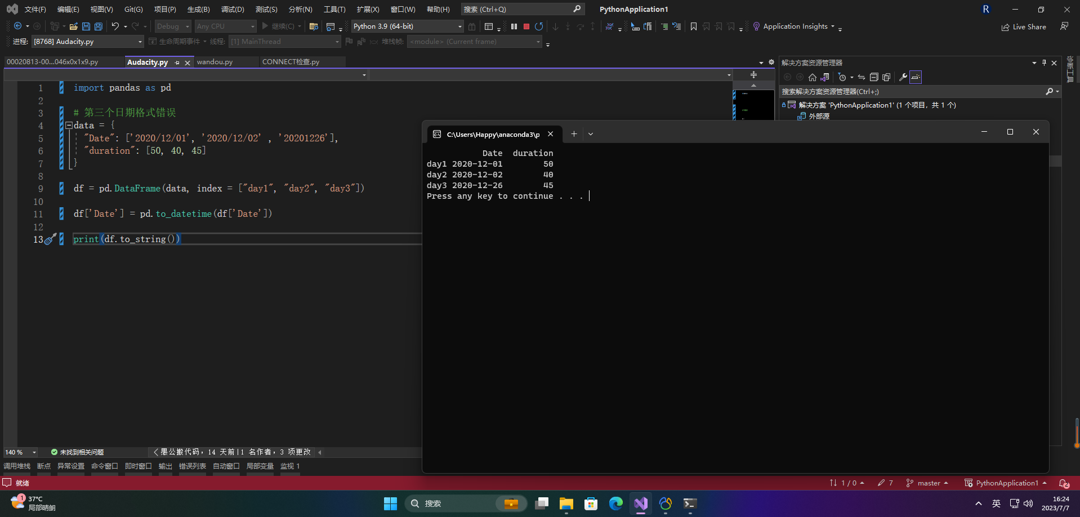Click the Solution Explorer search field

920,91
